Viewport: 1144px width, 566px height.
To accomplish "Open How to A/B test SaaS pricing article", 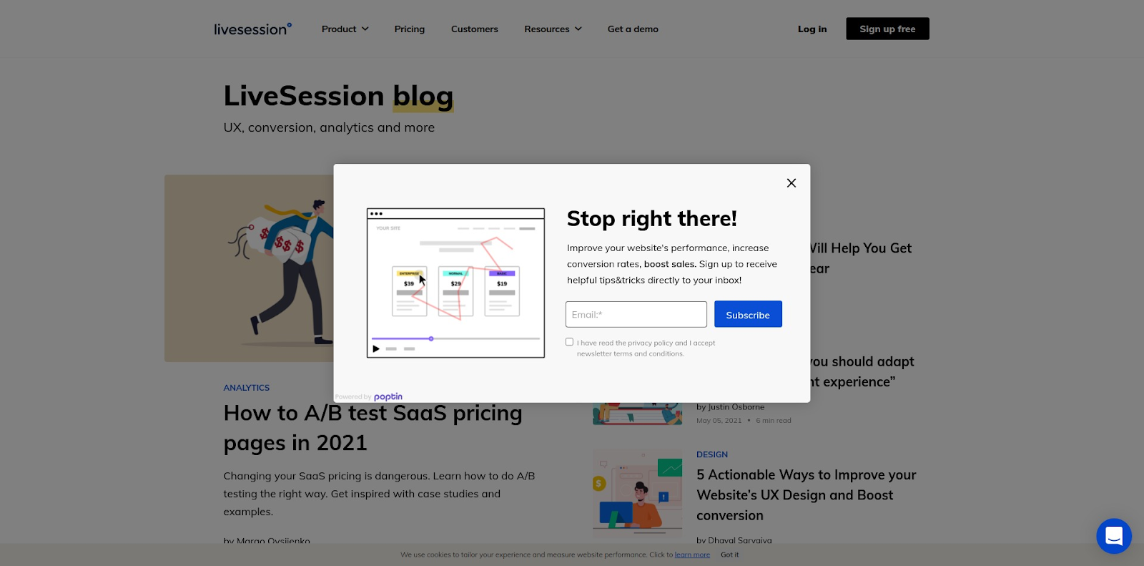I will tap(373, 428).
